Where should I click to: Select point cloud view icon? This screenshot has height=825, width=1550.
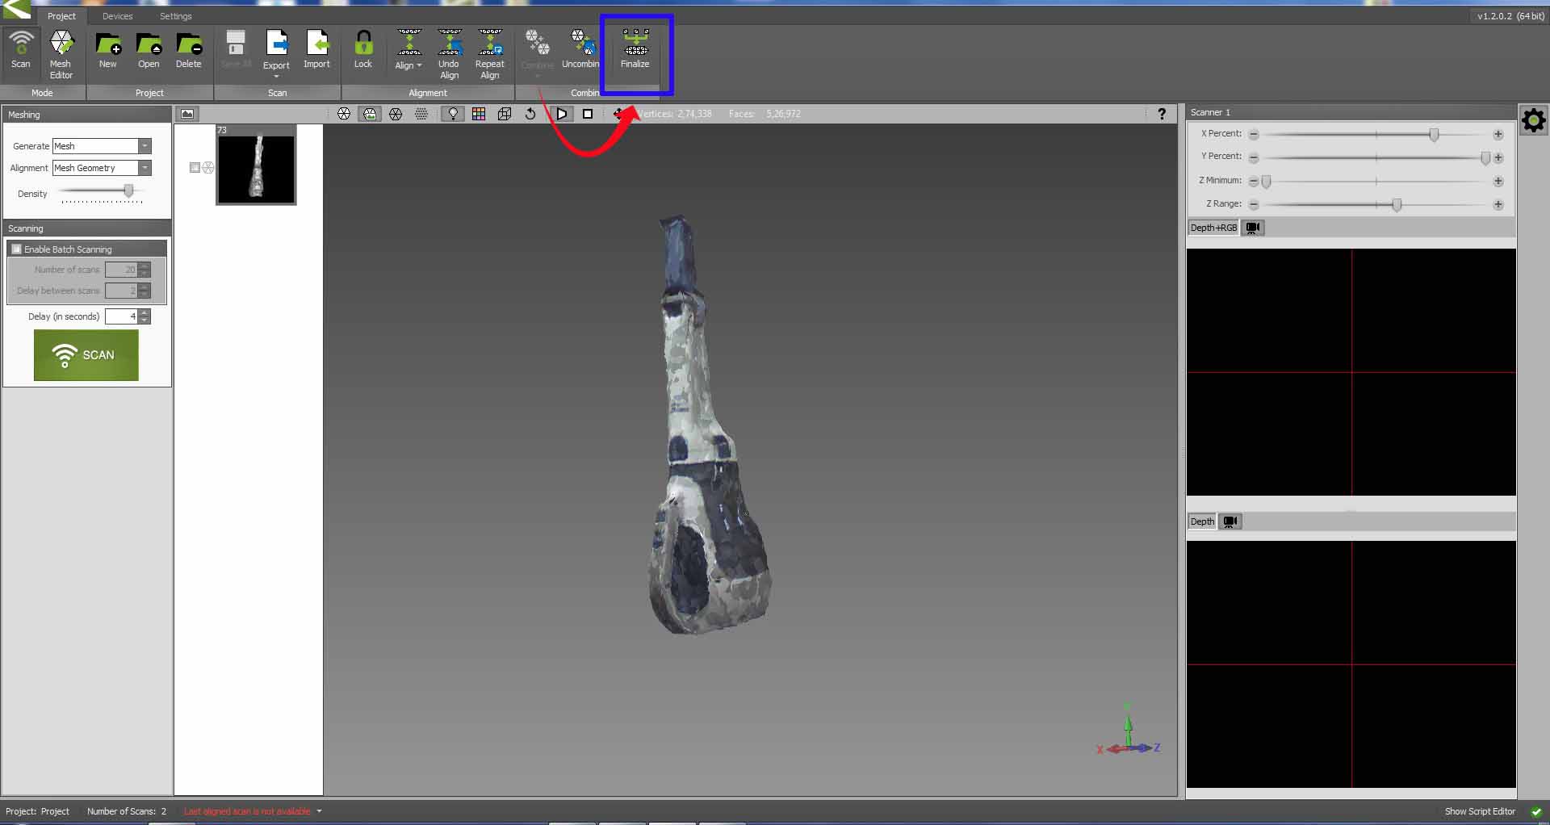421,114
